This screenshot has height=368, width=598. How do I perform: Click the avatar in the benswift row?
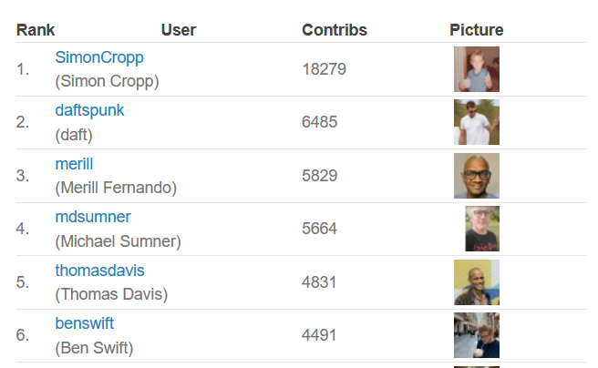tap(476, 335)
